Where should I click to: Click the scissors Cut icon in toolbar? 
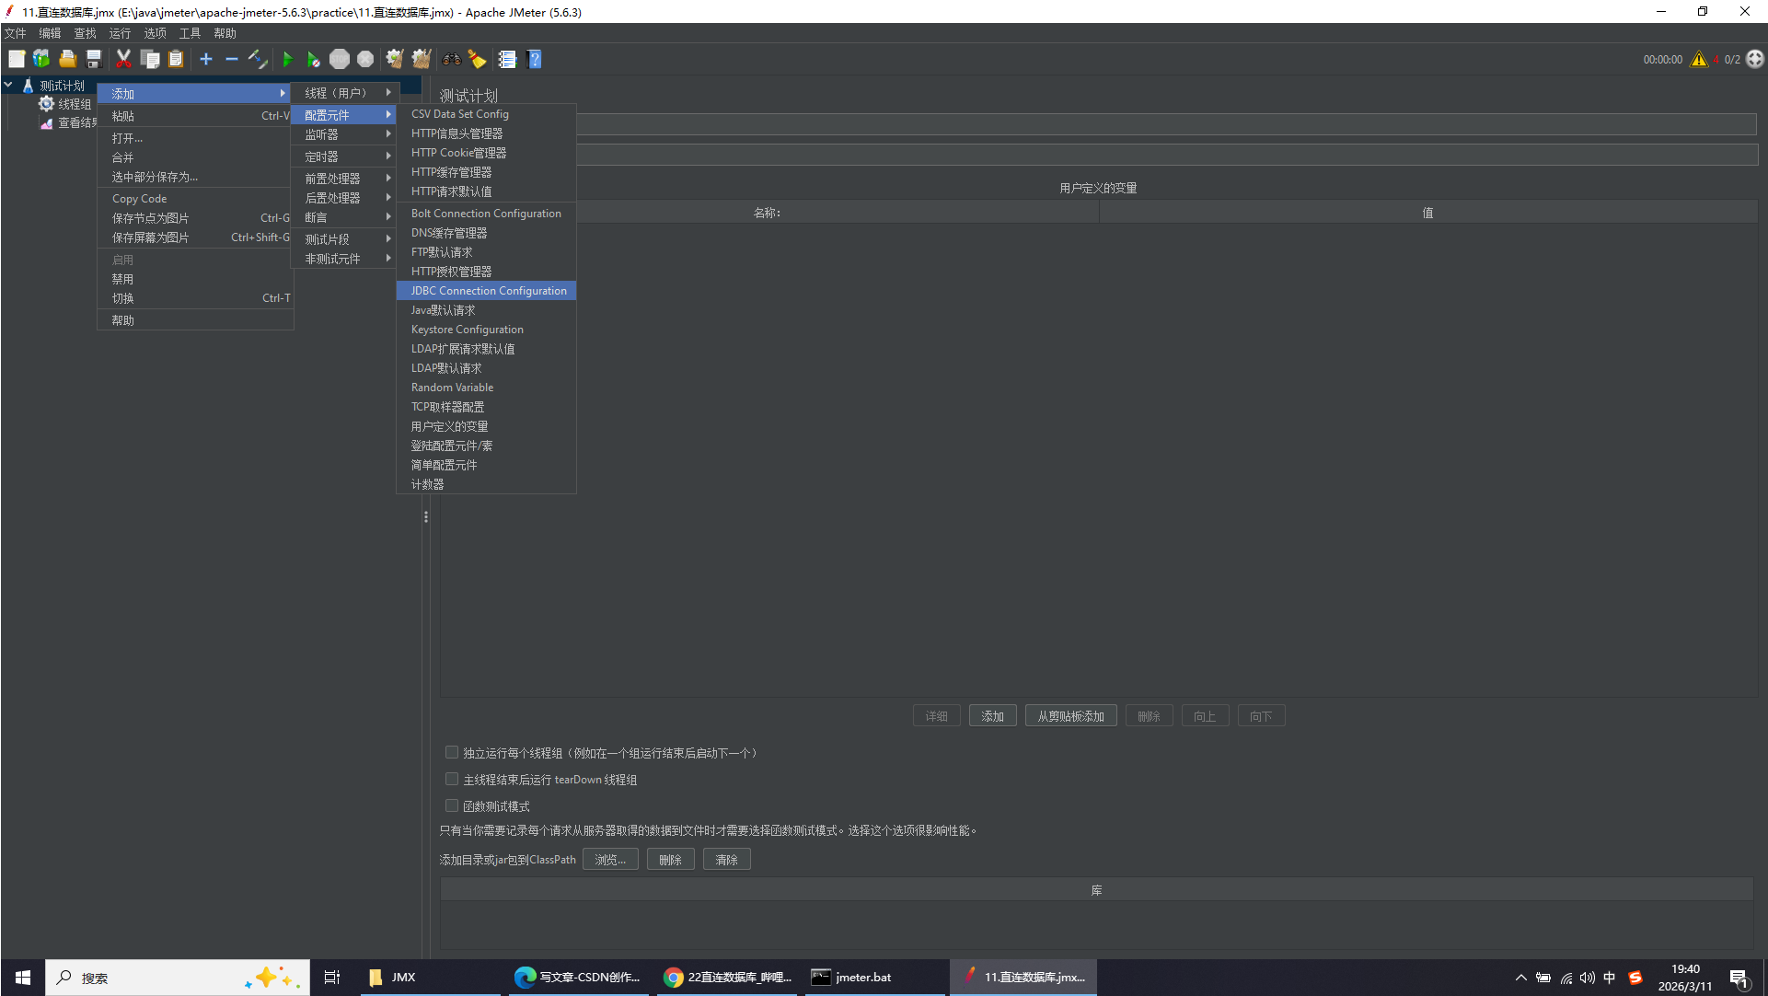click(123, 60)
